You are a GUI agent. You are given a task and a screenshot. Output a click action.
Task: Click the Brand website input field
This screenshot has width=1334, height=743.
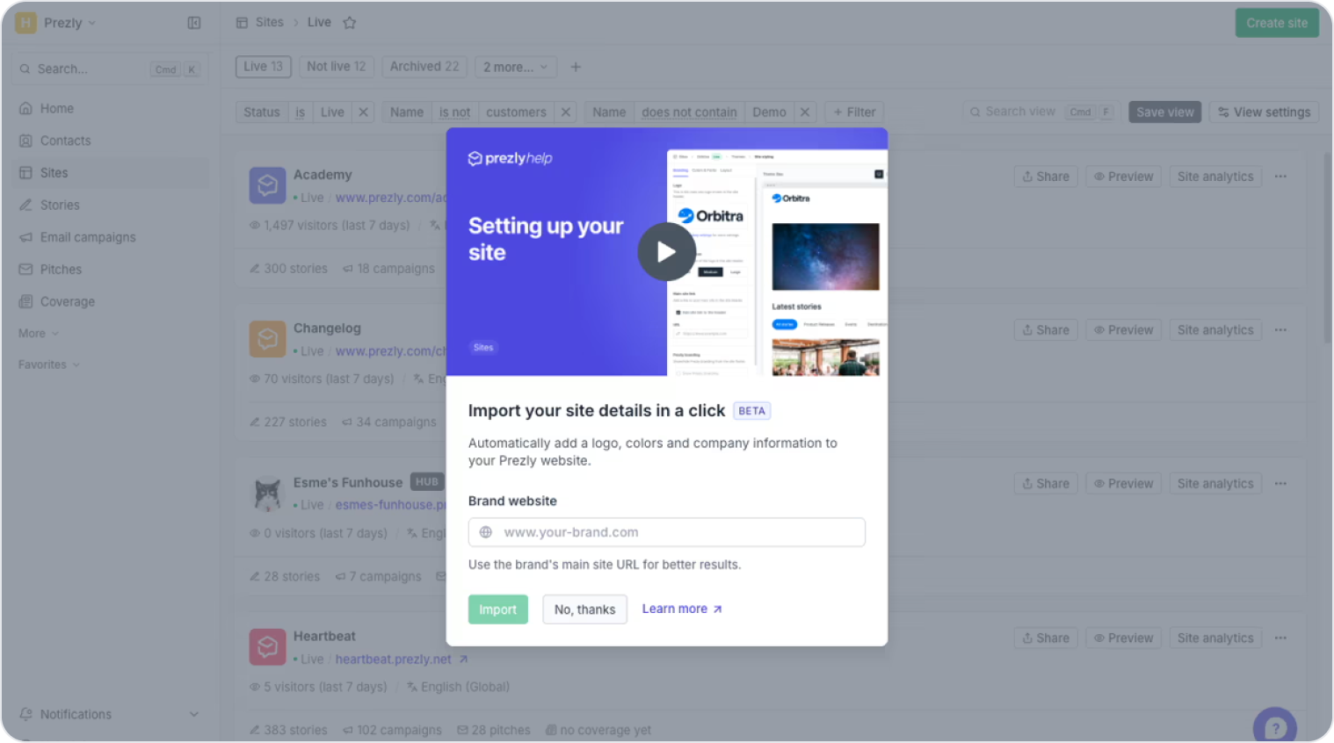[x=666, y=532]
